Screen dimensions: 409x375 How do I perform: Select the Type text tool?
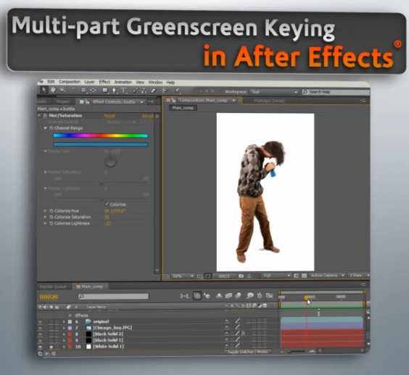pyautogui.click(x=123, y=90)
